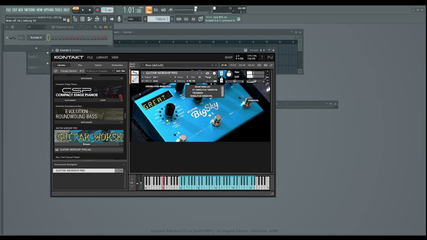Toggle the Instr Nav button
This screenshot has height=240, width=427.
pos(120,71)
